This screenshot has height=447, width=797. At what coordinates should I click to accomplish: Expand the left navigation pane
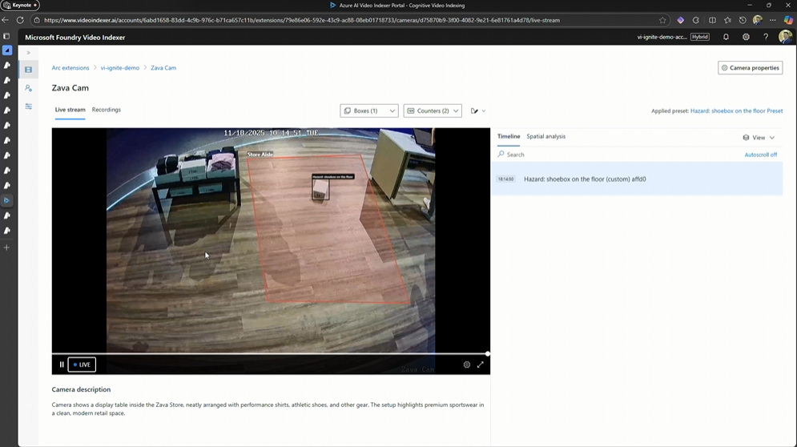coord(28,53)
